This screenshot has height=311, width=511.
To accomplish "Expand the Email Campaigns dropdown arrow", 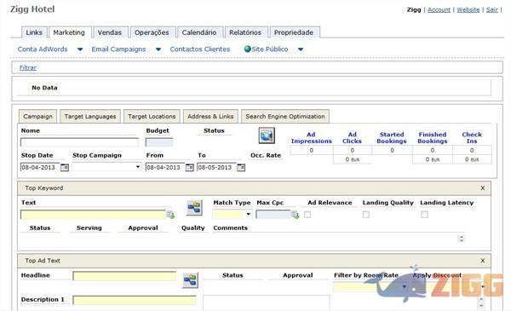I will pos(158,49).
